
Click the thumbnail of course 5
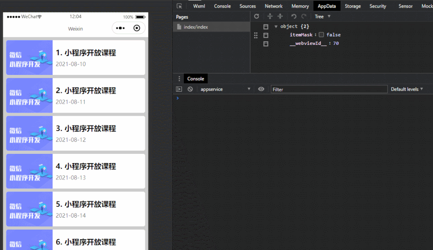(x=29, y=209)
